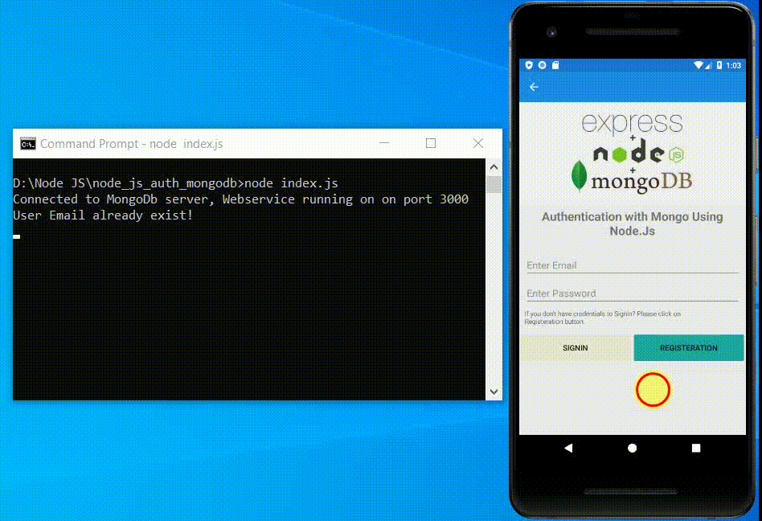
Task: Close the Command Prompt window
Action: [478, 143]
